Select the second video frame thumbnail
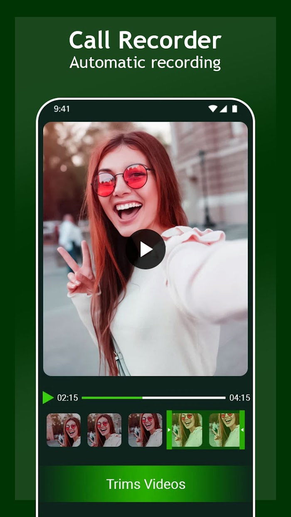Image resolution: width=291 pixels, height=517 pixels. tap(104, 430)
